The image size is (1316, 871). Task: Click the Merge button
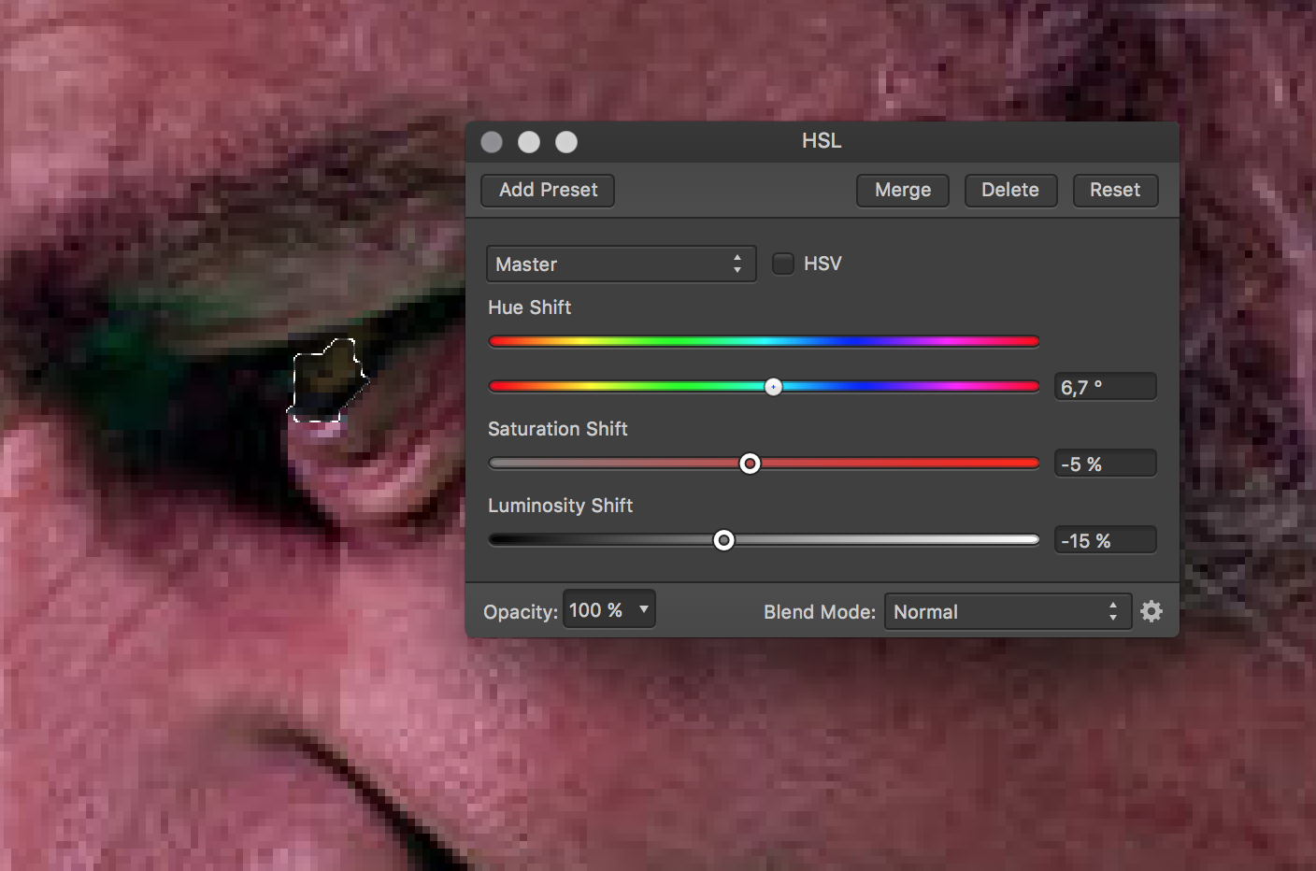coord(903,190)
